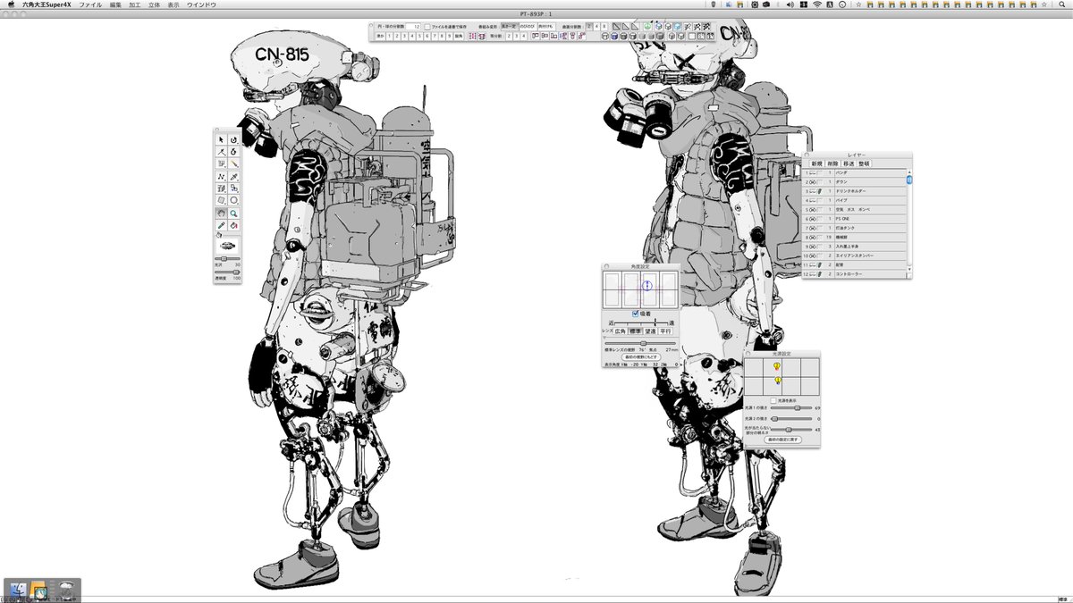The image size is (1073, 603).
Task: Click the blue cylinder primitive icon
Action: (x=614, y=37)
